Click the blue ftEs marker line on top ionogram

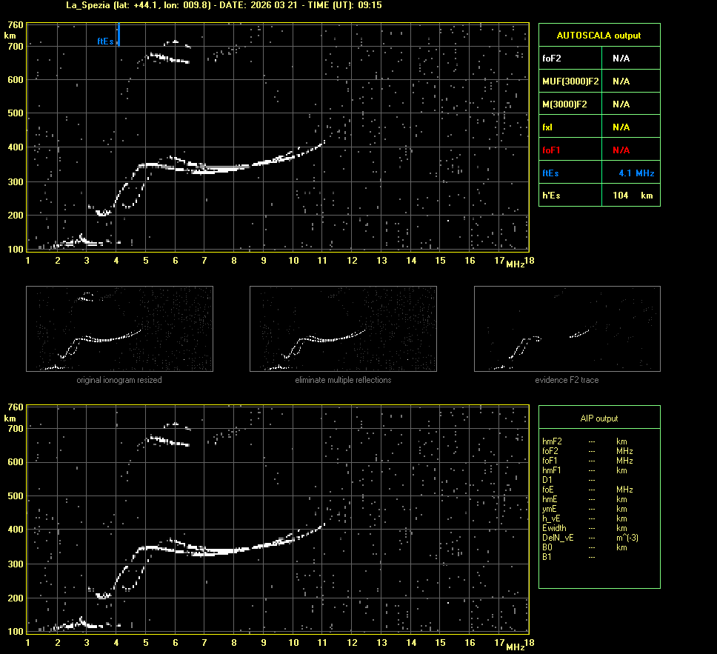point(119,34)
